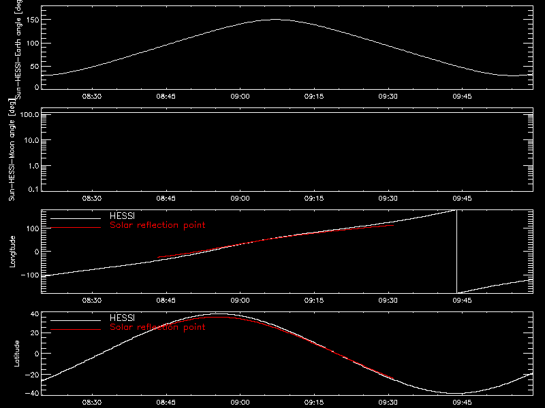Select 09:45 label under Earth angle plot
The width and height of the screenshot is (545, 408).
click(462, 97)
